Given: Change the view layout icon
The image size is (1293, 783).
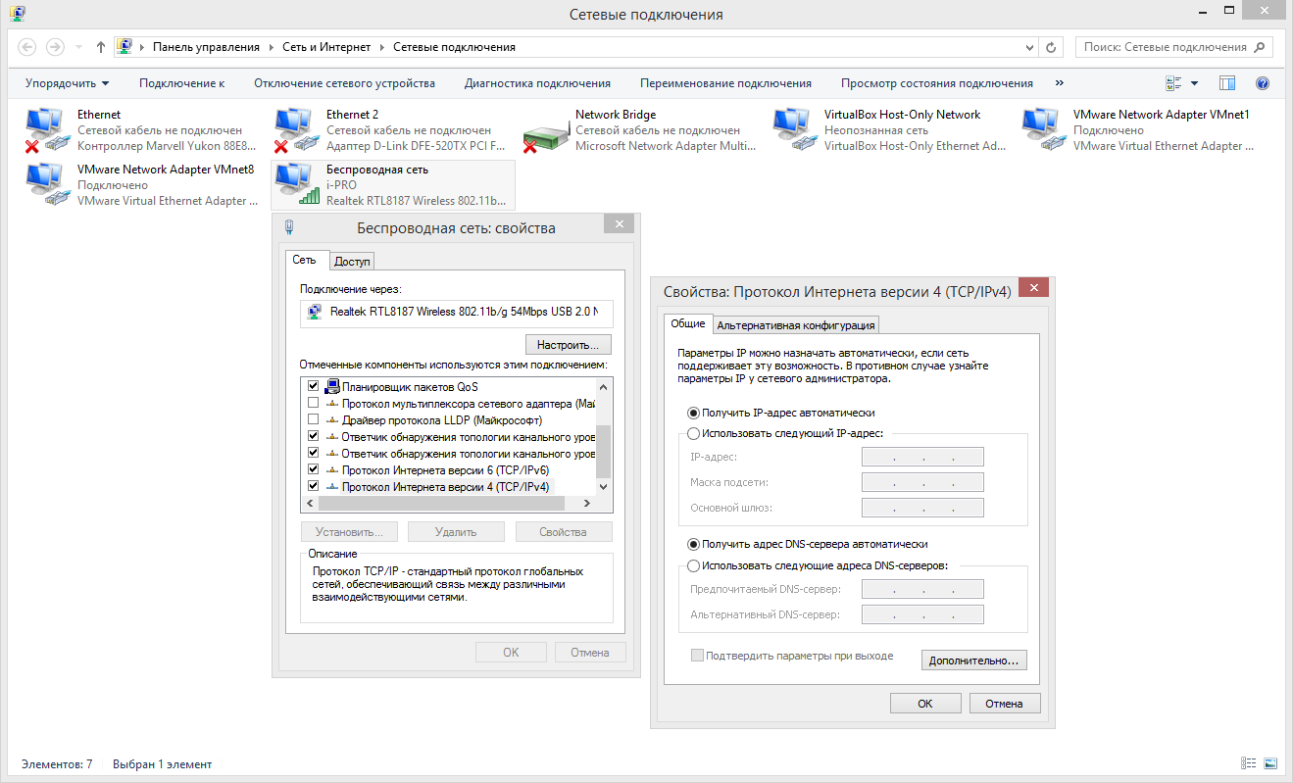Looking at the screenshot, I should [x=1173, y=83].
